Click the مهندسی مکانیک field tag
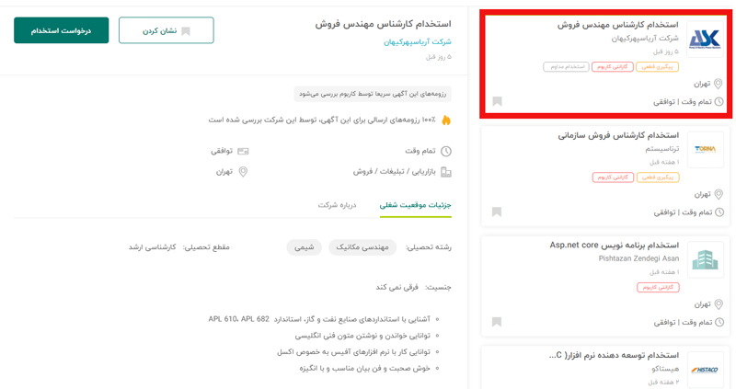Image resolution: width=736 pixels, height=389 pixels. (362, 247)
